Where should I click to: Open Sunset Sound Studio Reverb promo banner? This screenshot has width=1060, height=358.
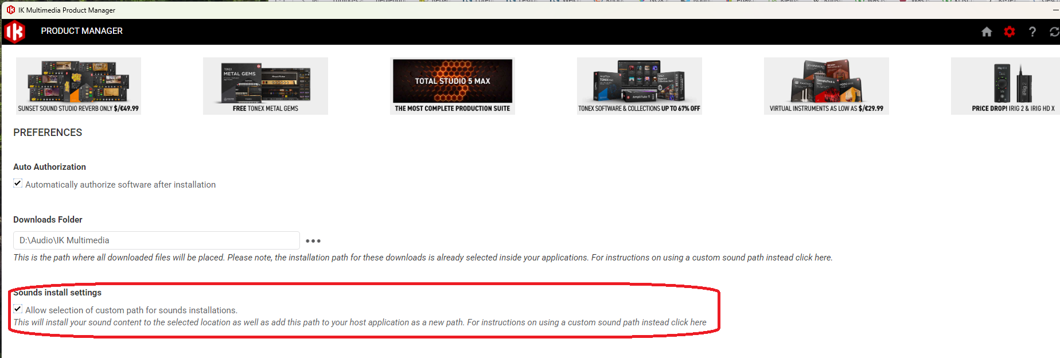[79, 86]
